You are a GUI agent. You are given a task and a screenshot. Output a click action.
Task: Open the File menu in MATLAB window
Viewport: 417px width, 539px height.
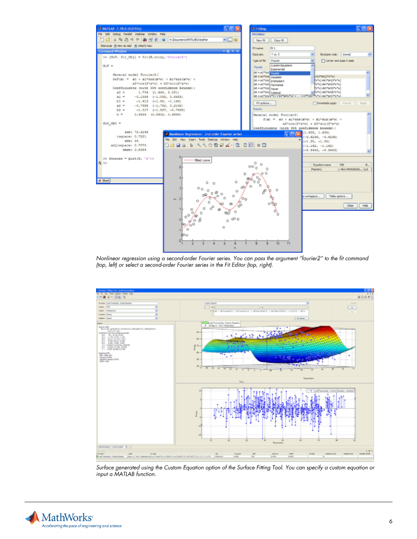click(x=100, y=34)
